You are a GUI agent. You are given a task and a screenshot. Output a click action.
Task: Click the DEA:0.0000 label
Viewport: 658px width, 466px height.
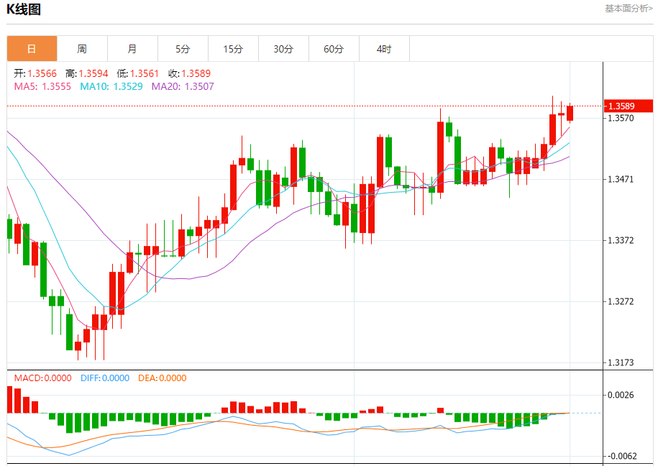point(163,378)
